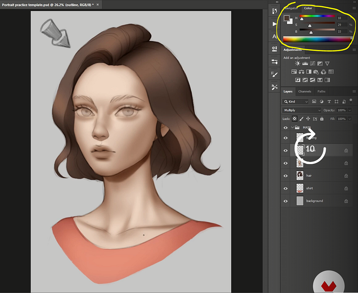The width and height of the screenshot is (358, 293).
Task: Open the Properties sliders panel icon
Action: [x=275, y=62]
